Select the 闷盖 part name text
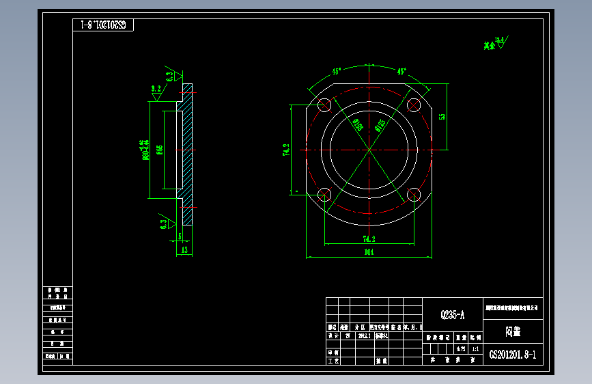Screen dimensions: 592x384 [513, 331]
